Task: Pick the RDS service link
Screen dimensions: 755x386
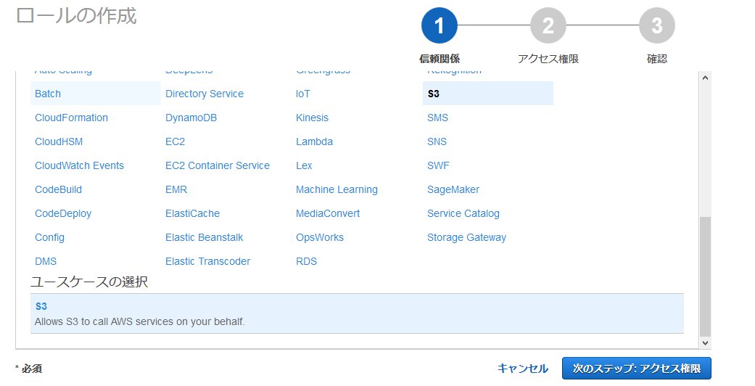Action: tap(306, 261)
